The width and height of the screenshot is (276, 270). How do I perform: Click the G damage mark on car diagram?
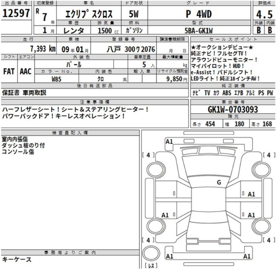(219, 182)
